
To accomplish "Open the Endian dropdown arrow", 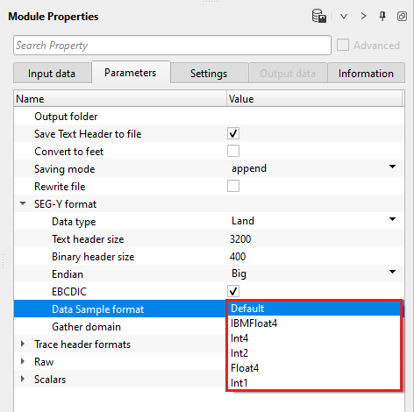I will 392,272.
